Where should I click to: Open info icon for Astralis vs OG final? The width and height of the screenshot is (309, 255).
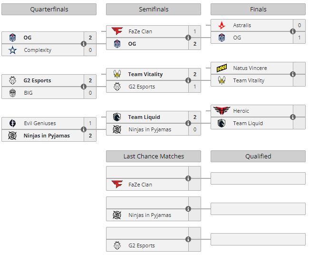pyautogui.click(x=293, y=31)
